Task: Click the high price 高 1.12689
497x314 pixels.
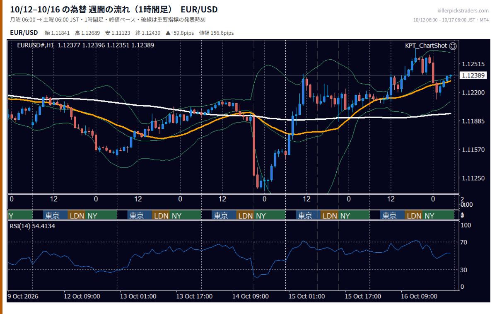Action: click(x=87, y=33)
